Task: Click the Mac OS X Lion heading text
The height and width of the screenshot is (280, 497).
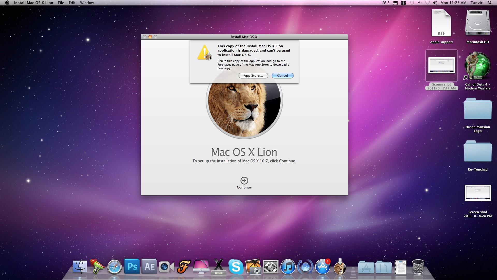Action: pyautogui.click(x=244, y=152)
